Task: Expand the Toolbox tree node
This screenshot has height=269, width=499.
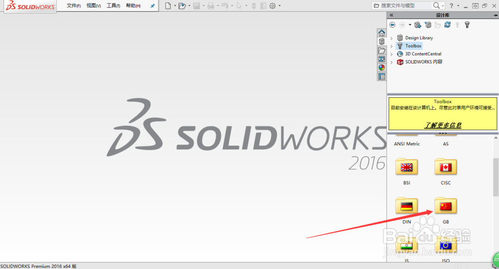Action: (x=392, y=46)
